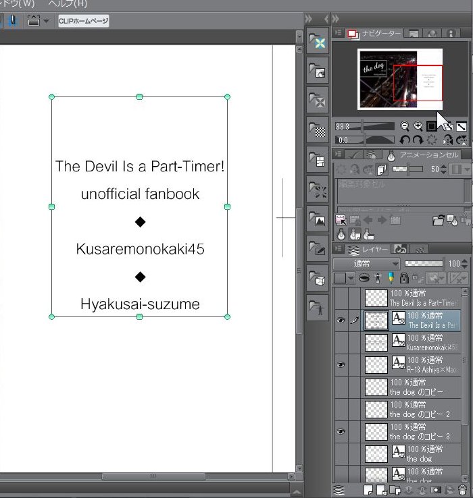Expand the material dock double chevrons
Viewport: 473px width, 498px height.
tap(309, 19)
